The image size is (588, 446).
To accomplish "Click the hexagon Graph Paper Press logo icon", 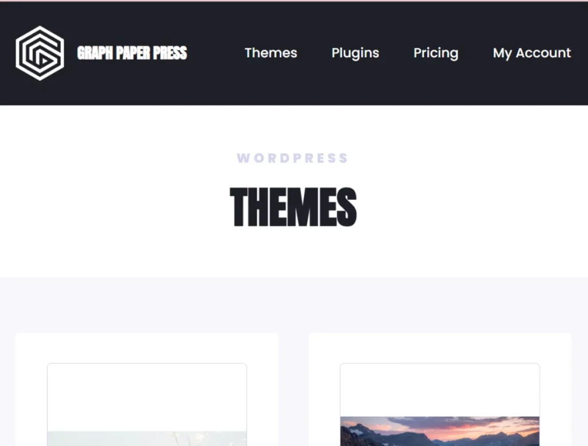I will pos(40,53).
